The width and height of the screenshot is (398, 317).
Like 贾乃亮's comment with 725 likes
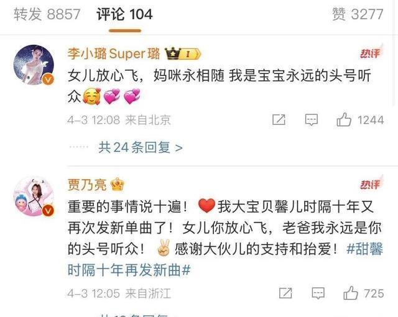(x=363, y=293)
